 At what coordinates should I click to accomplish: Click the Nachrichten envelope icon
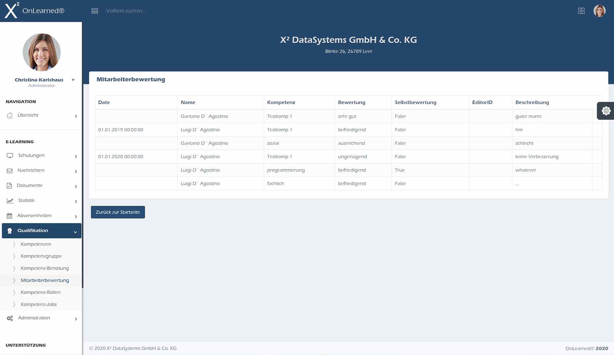coord(10,171)
